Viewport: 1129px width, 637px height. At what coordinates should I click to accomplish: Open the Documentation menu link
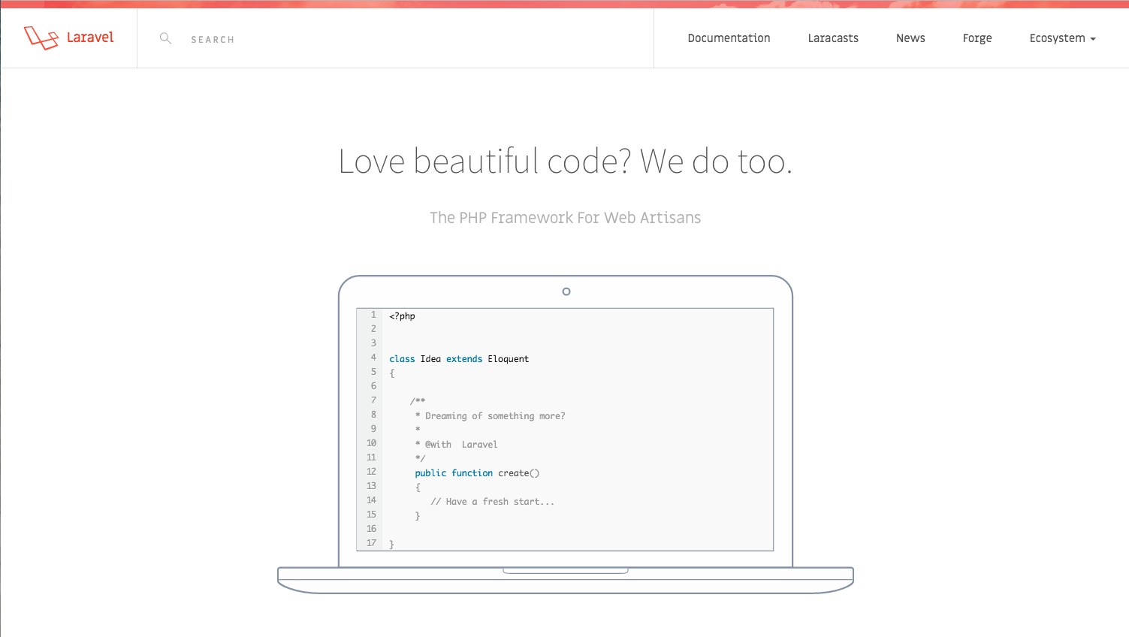pos(729,38)
